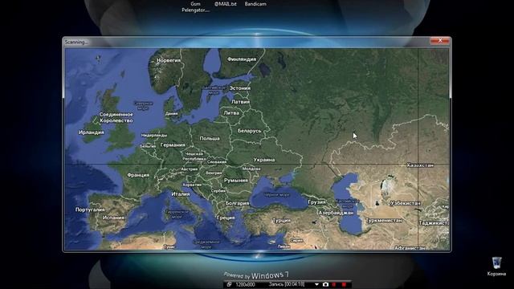The width and height of the screenshot is (514, 289).
Task: Click the Молдова label on the map
Action: click(x=251, y=169)
